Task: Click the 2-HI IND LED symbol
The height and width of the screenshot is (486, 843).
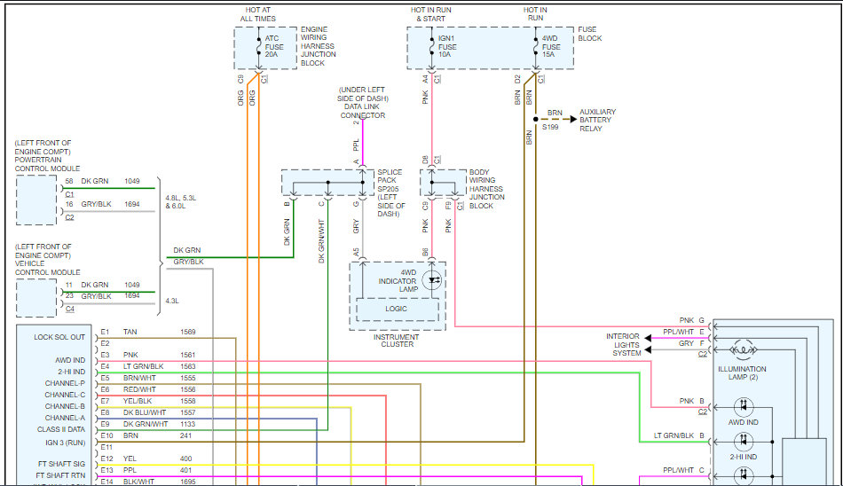Action: click(744, 440)
